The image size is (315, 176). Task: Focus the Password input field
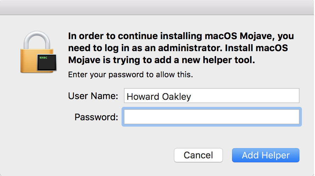tap(212, 117)
